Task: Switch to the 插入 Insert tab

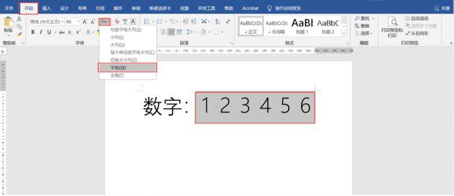Action: [47, 8]
